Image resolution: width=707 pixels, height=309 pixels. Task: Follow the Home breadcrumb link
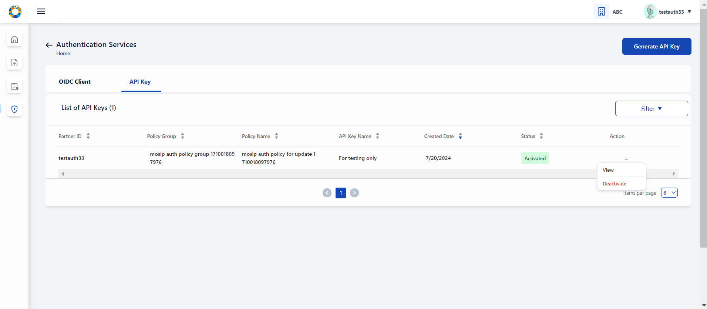[63, 53]
